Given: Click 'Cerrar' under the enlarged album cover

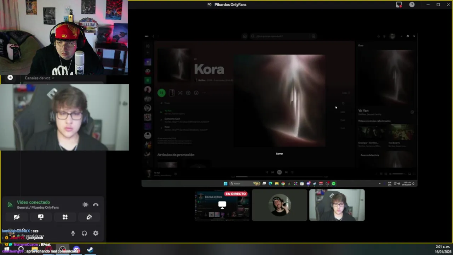Looking at the screenshot, I should 279,154.
